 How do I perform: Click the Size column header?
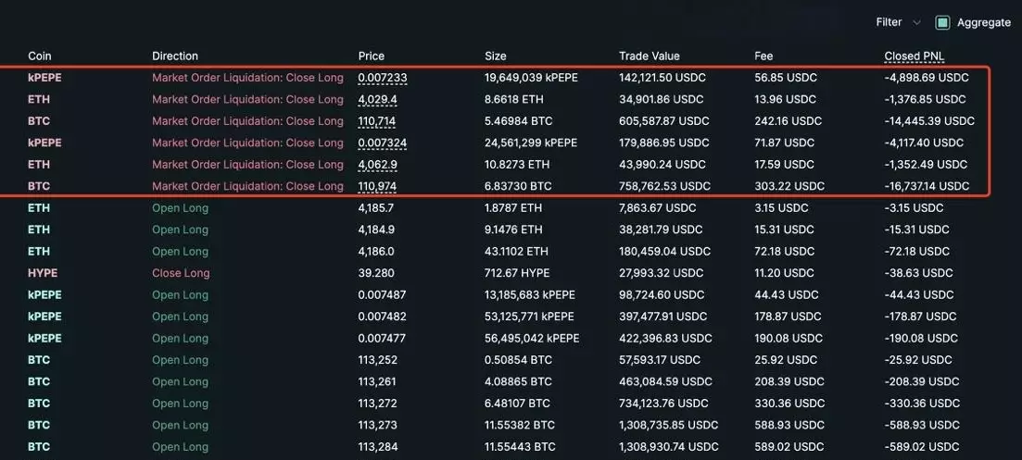tap(496, 56)
